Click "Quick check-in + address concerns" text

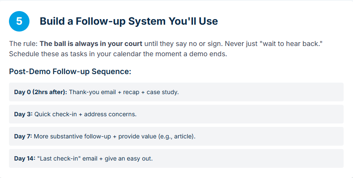[x=85, y=114]
